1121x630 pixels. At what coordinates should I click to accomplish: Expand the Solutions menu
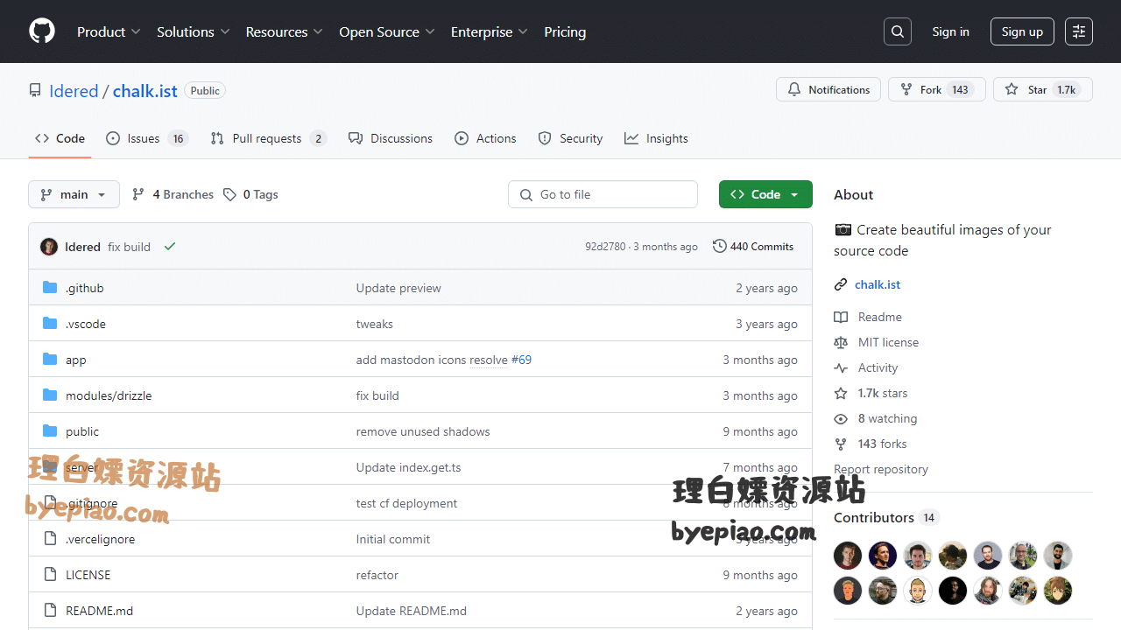194,31
